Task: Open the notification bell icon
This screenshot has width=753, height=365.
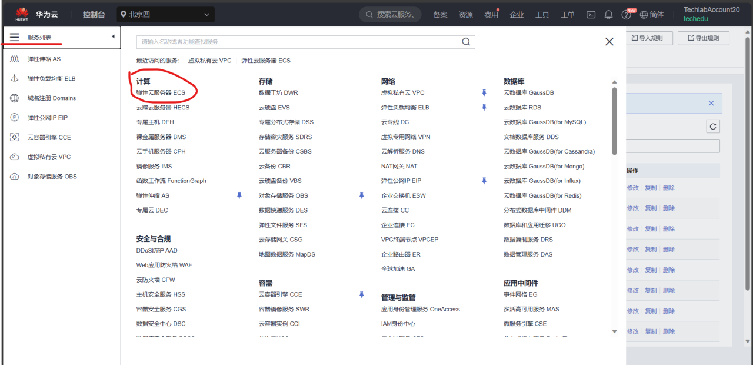Action: 608,14
